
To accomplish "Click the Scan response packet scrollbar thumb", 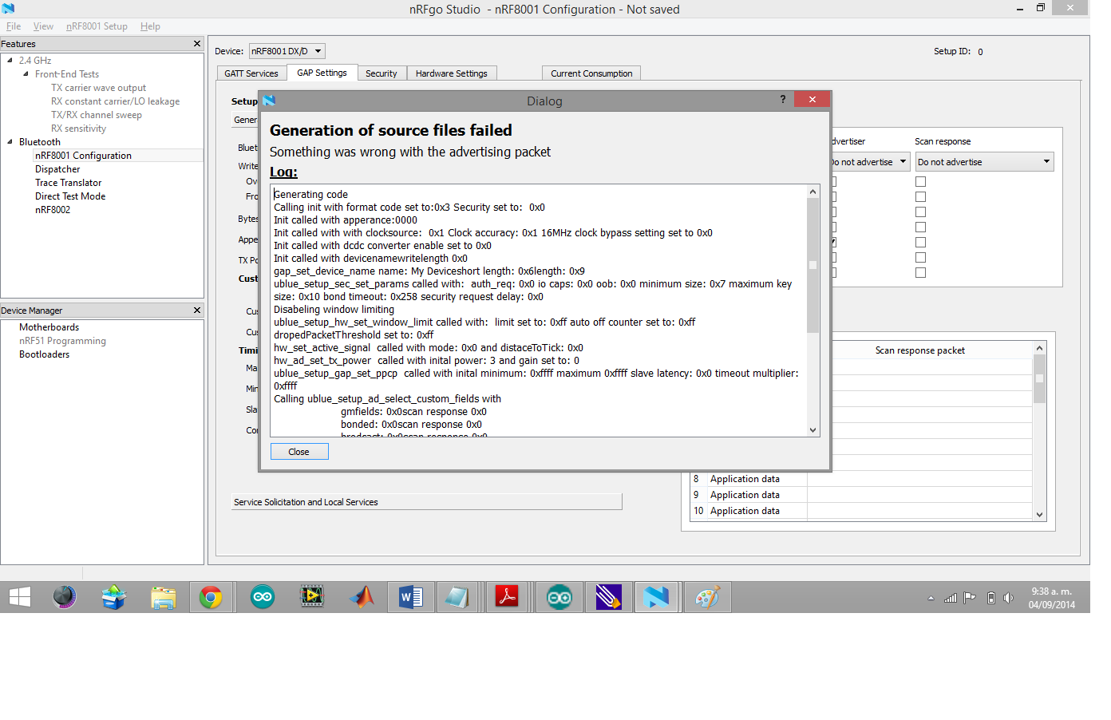I will tap(1039, 378).
